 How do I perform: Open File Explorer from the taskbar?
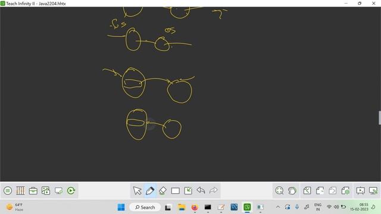point(182,207)
